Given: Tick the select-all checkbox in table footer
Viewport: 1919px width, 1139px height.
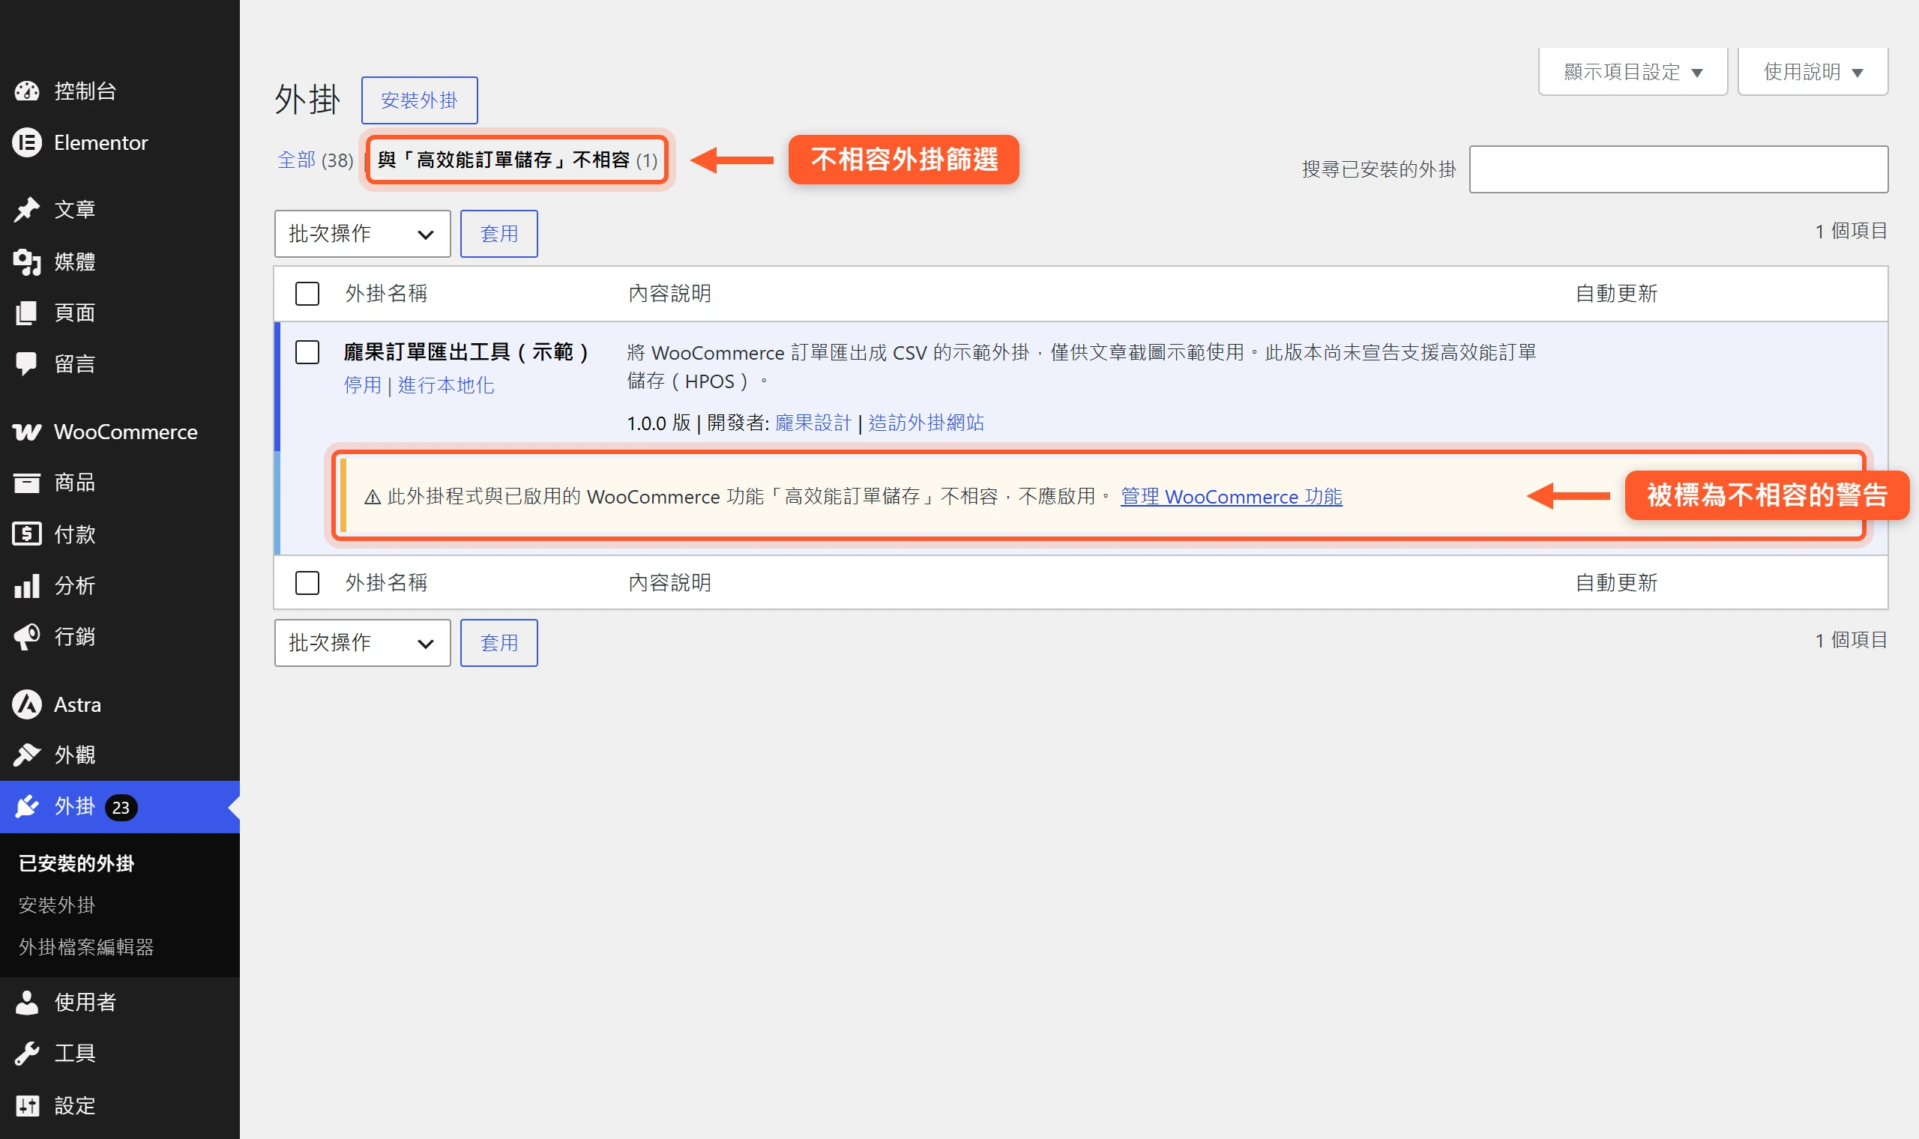Looking at the screenshot, I should tap(307, 583).
